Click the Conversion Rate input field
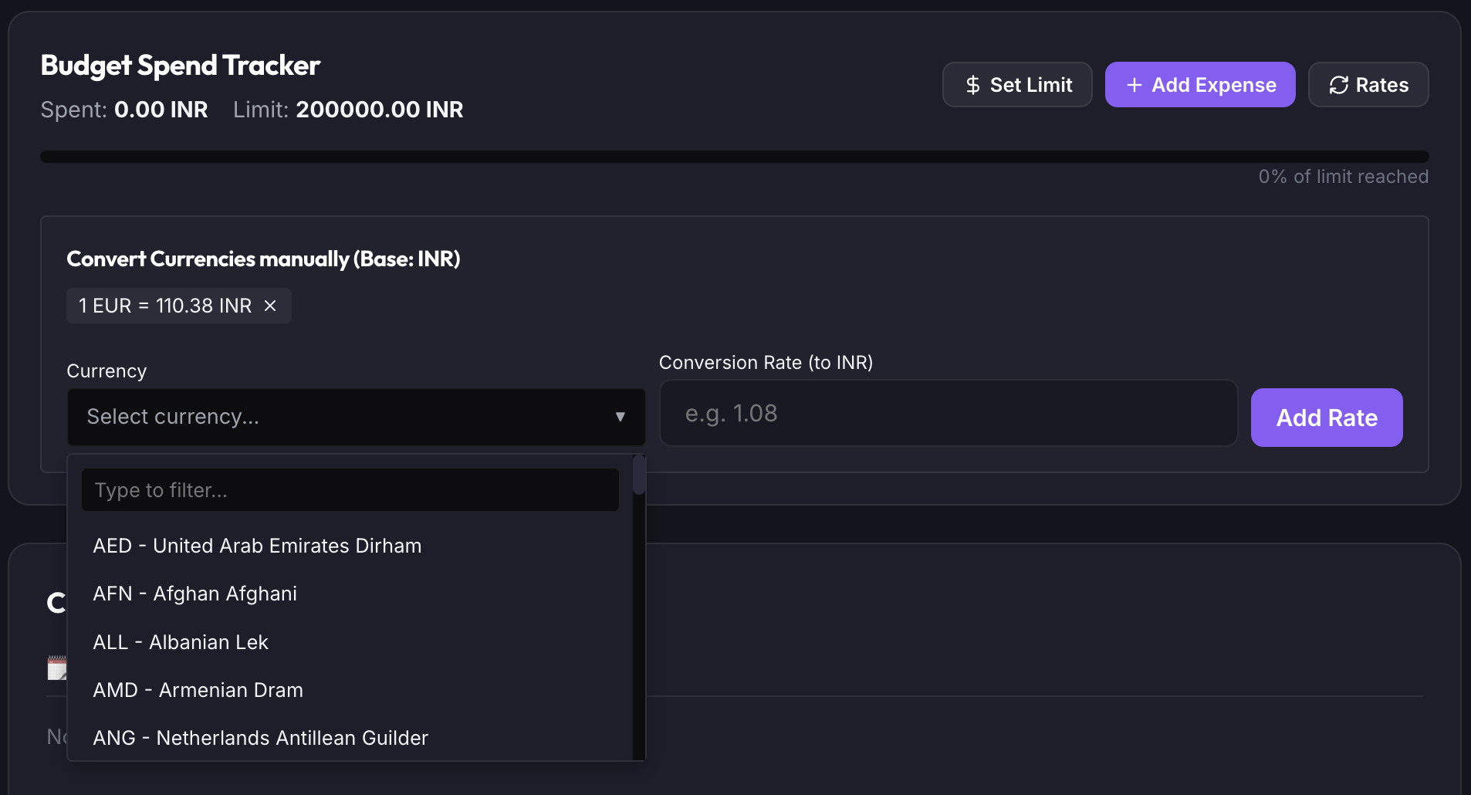 point(949,413)
